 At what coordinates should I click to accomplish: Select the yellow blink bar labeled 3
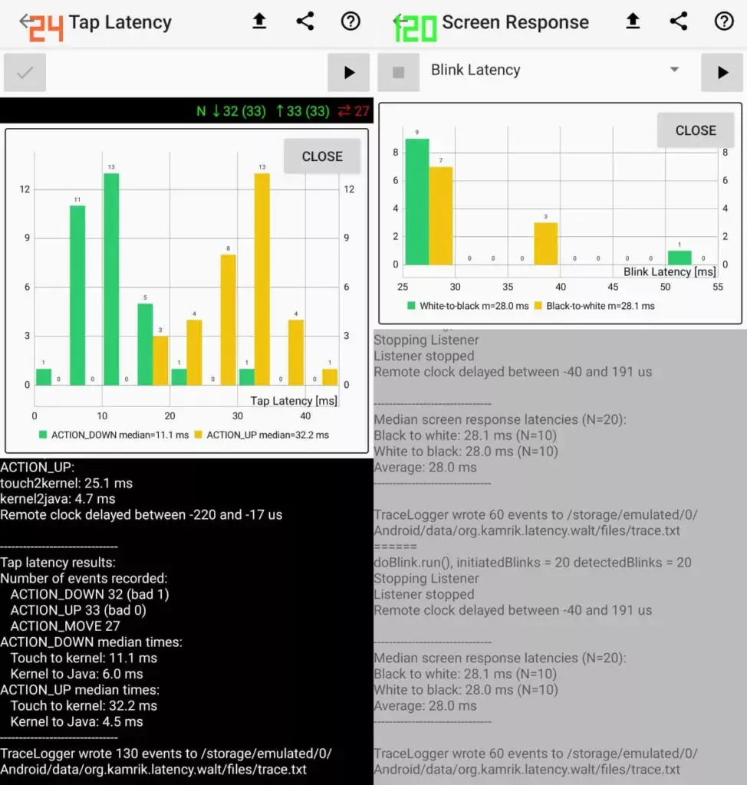[545, 244]
